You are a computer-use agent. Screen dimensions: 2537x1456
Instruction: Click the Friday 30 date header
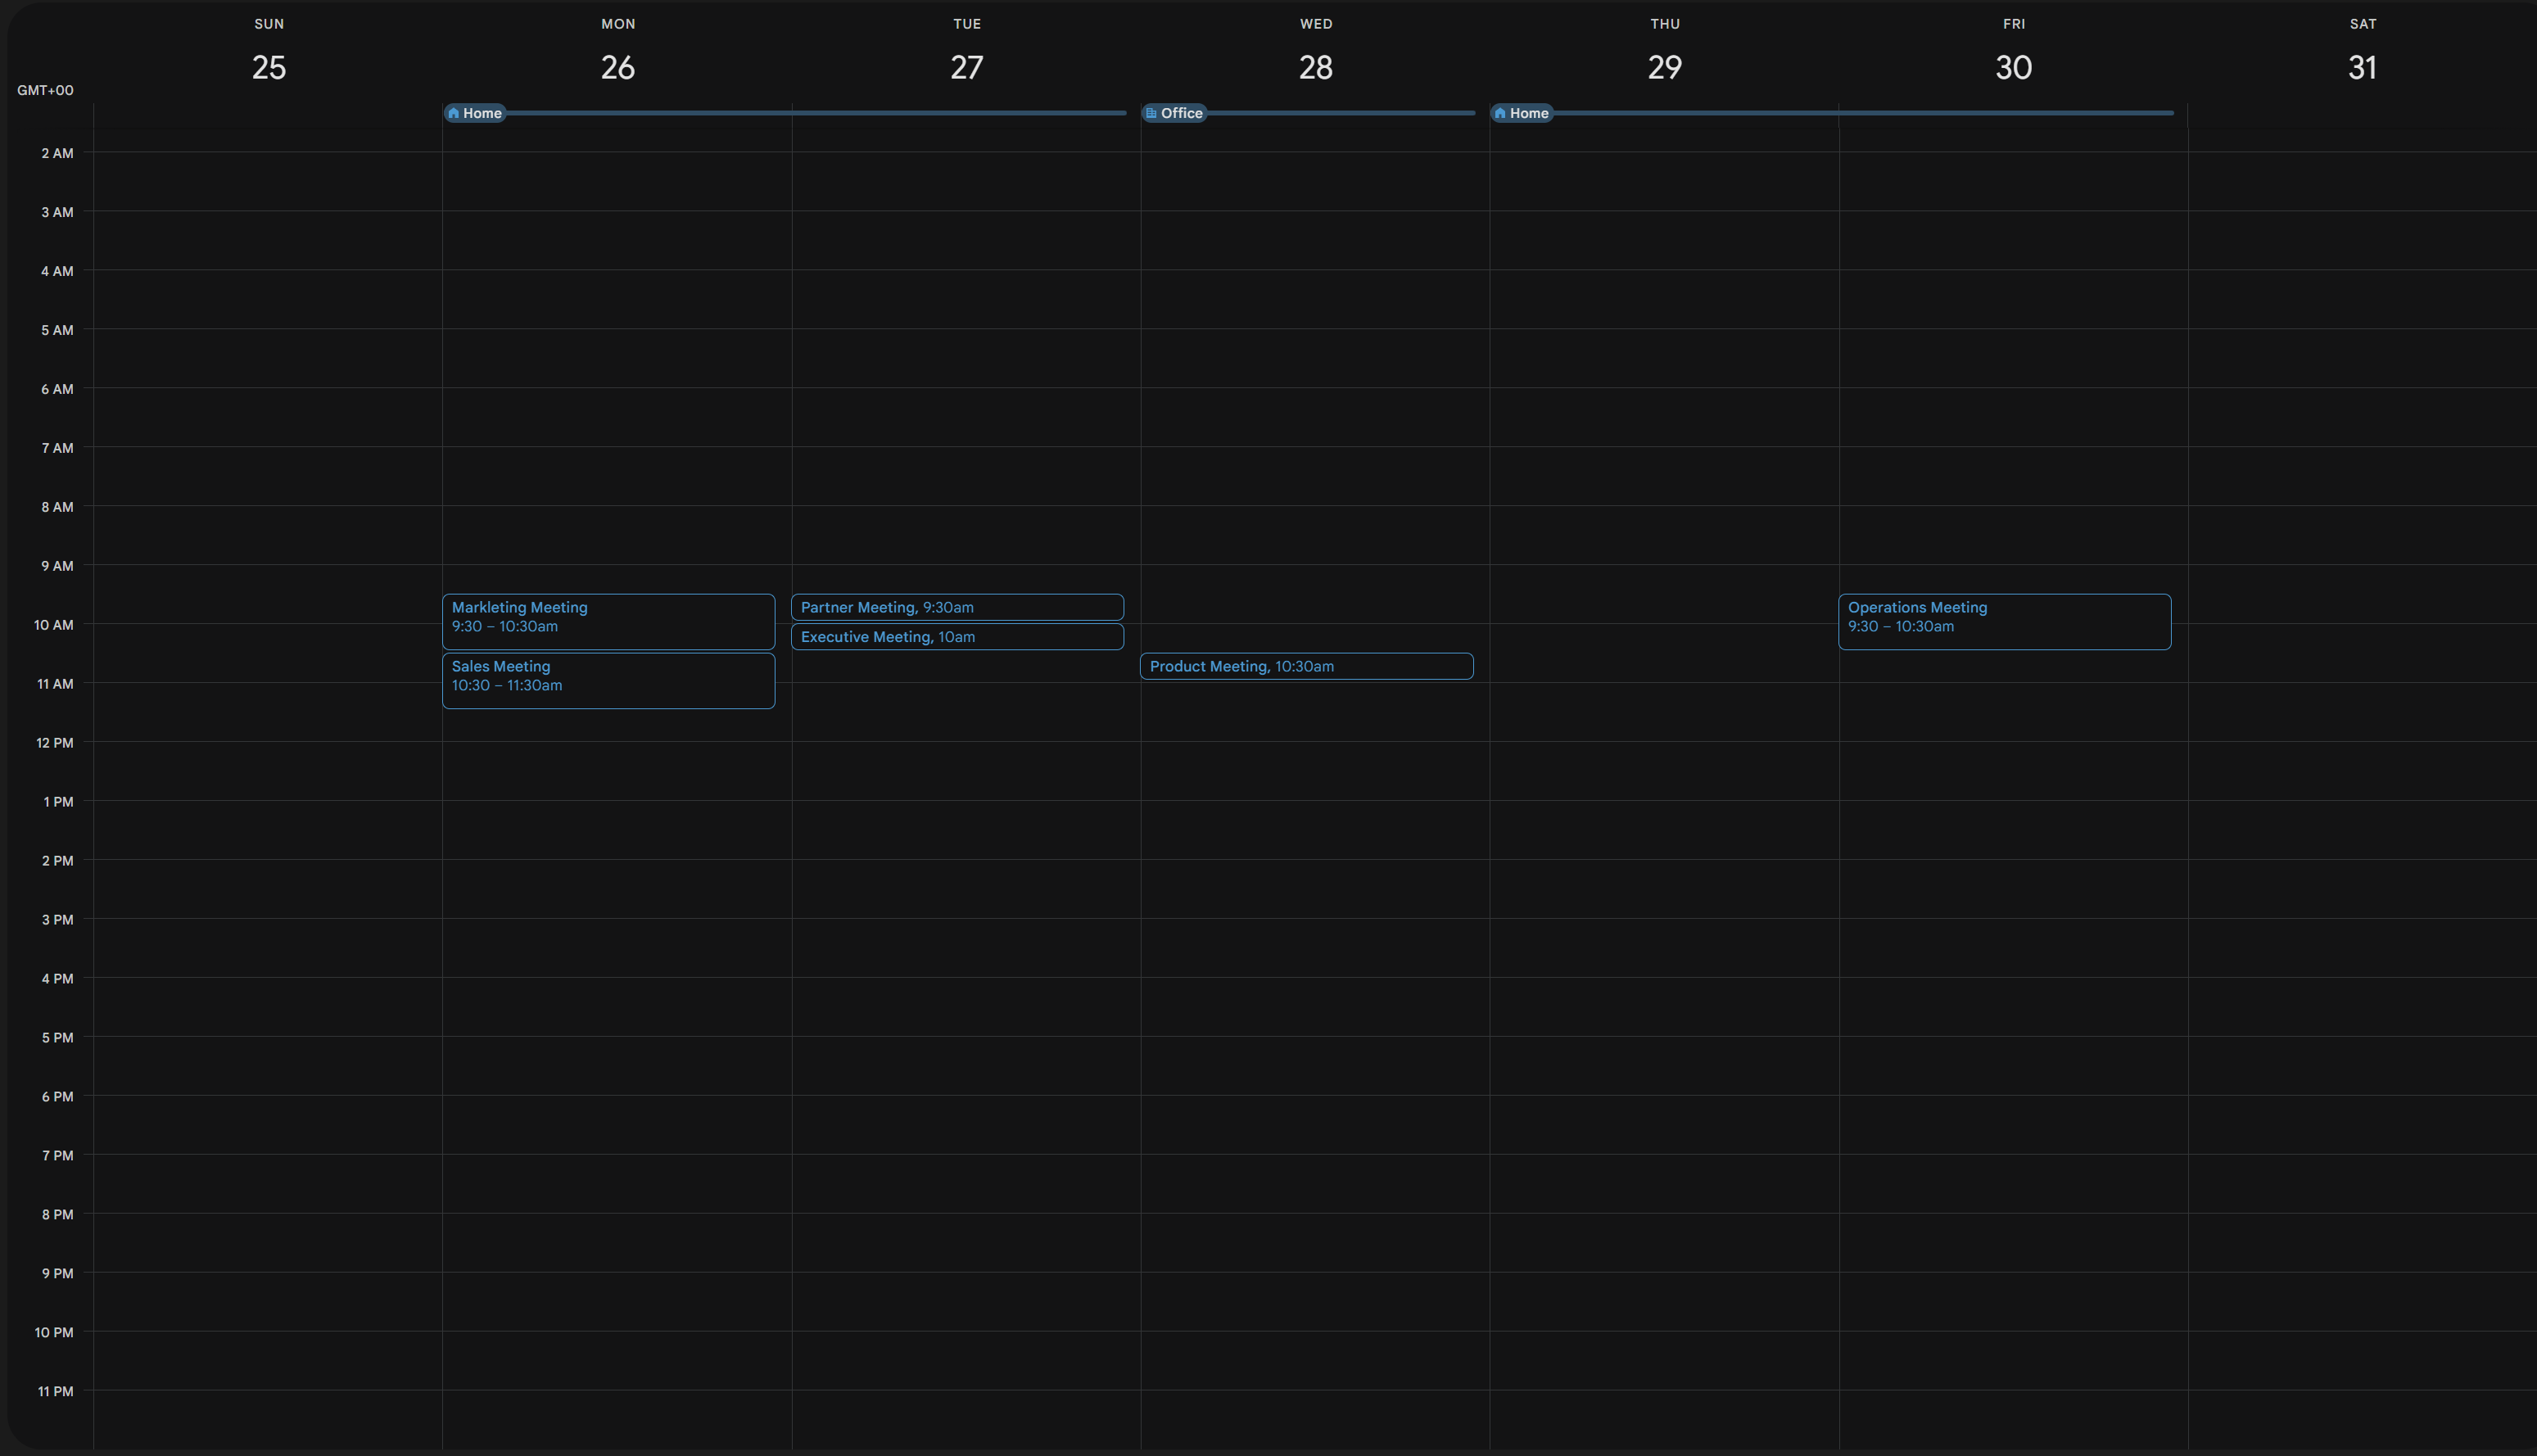coord(2013,67)
